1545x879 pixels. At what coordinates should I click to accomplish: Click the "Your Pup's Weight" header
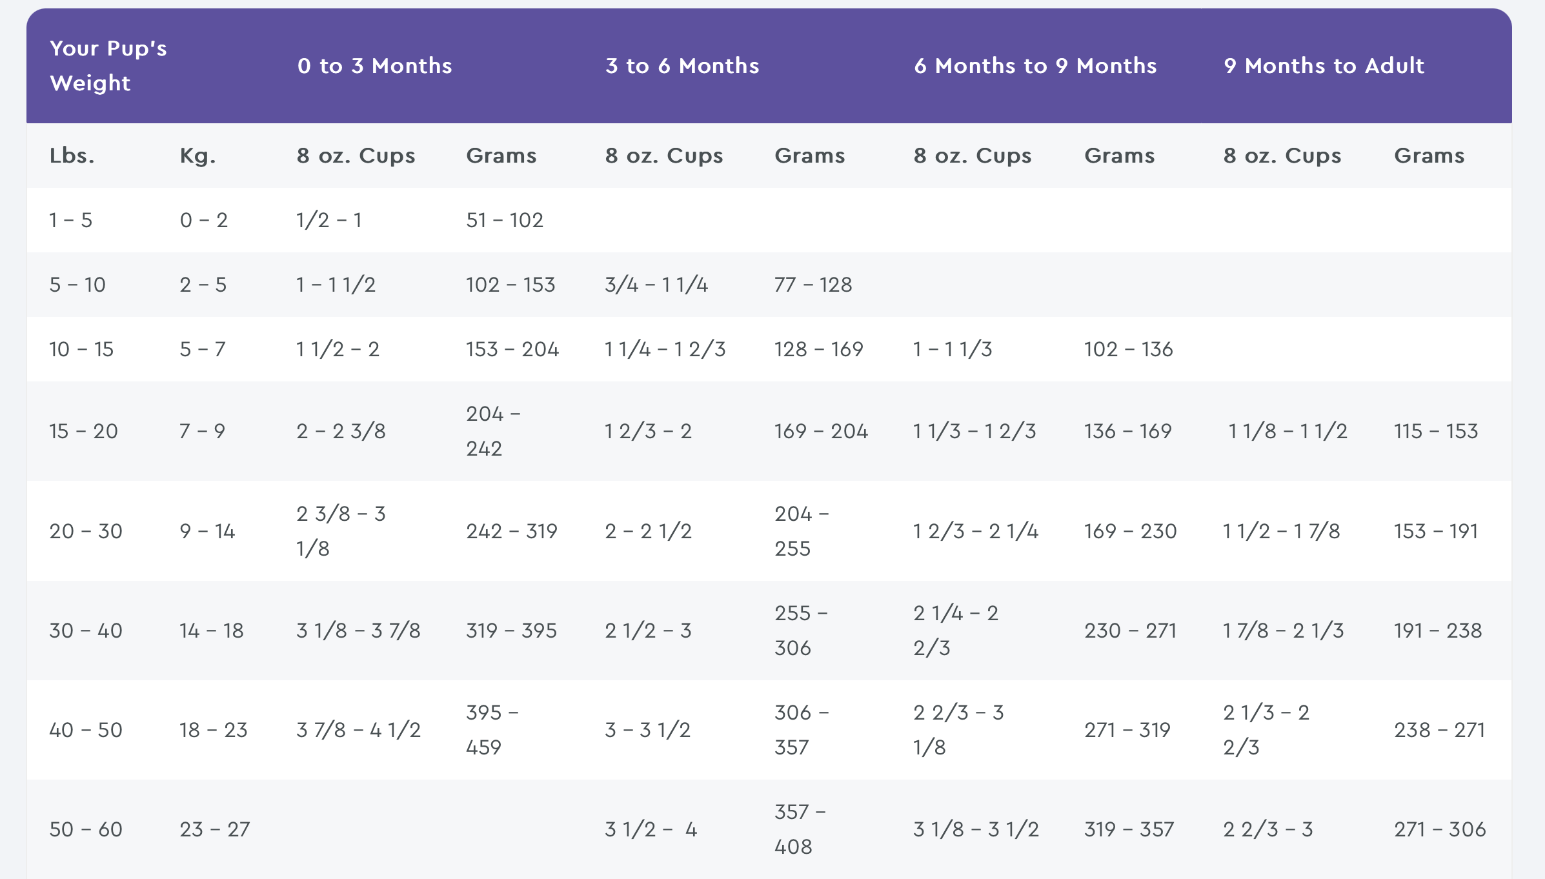click(108, 65)
